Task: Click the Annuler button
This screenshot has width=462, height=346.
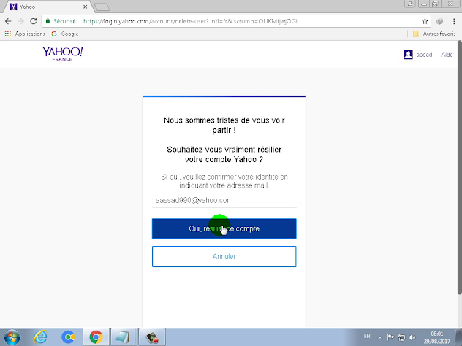Action: coord(224,256)
